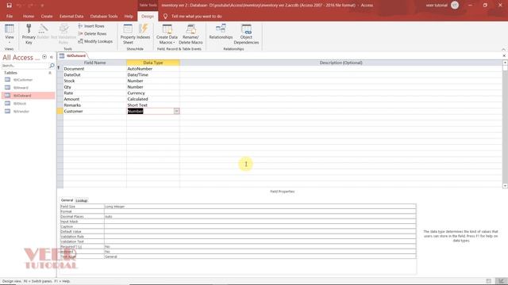Click the Design view icon in status bar

point(501,281)
